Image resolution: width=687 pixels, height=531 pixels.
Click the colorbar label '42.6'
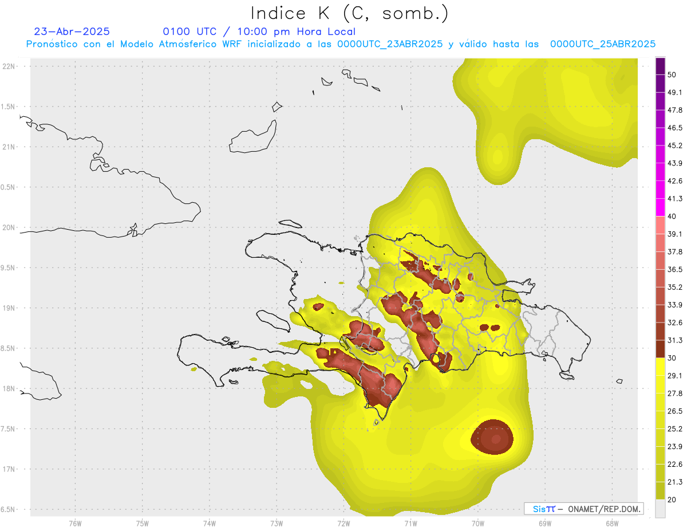[675, 181]
